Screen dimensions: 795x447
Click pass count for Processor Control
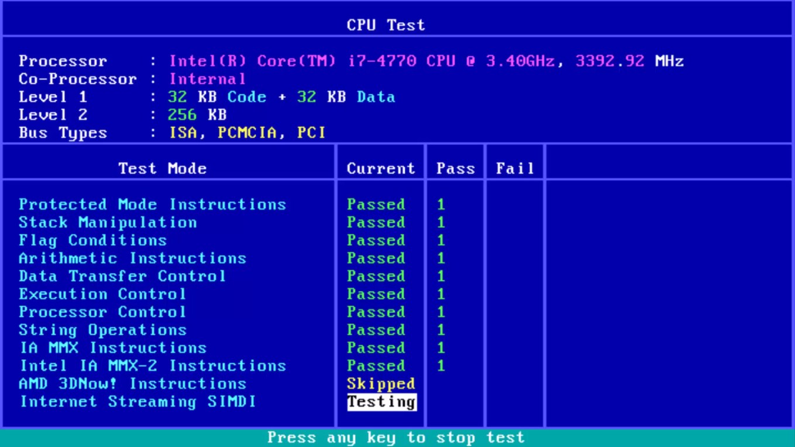(441, 312)
